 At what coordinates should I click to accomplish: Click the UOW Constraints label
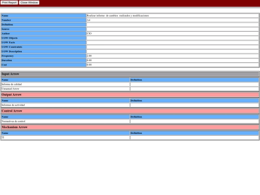coord(43,47)
